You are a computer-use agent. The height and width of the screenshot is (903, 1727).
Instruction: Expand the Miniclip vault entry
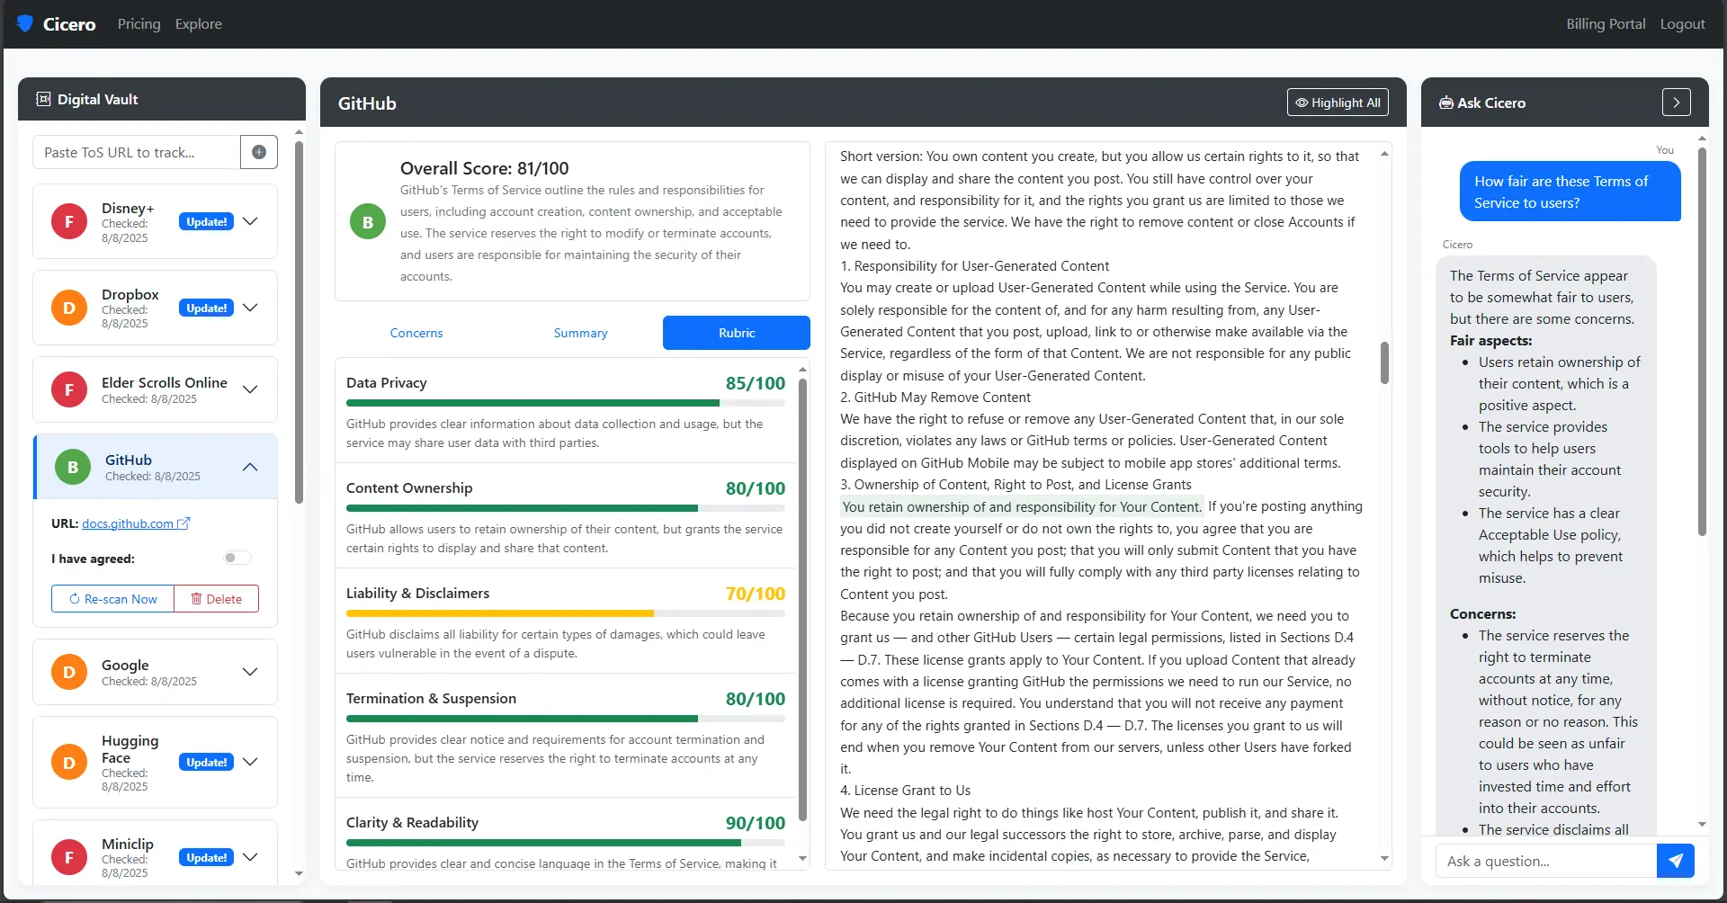250,857
